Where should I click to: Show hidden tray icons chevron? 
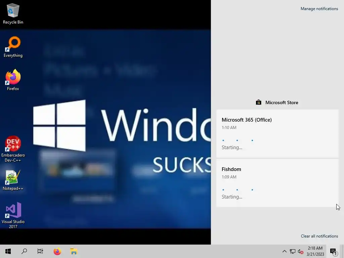(284, 251)
